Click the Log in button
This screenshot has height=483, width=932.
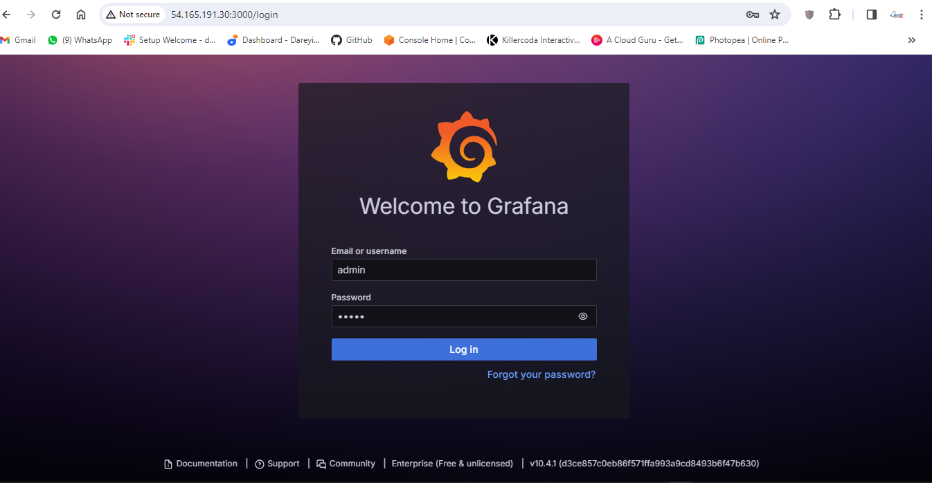pos(464,349)
